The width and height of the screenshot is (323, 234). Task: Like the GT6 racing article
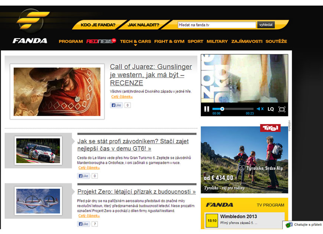coord(84,176)
